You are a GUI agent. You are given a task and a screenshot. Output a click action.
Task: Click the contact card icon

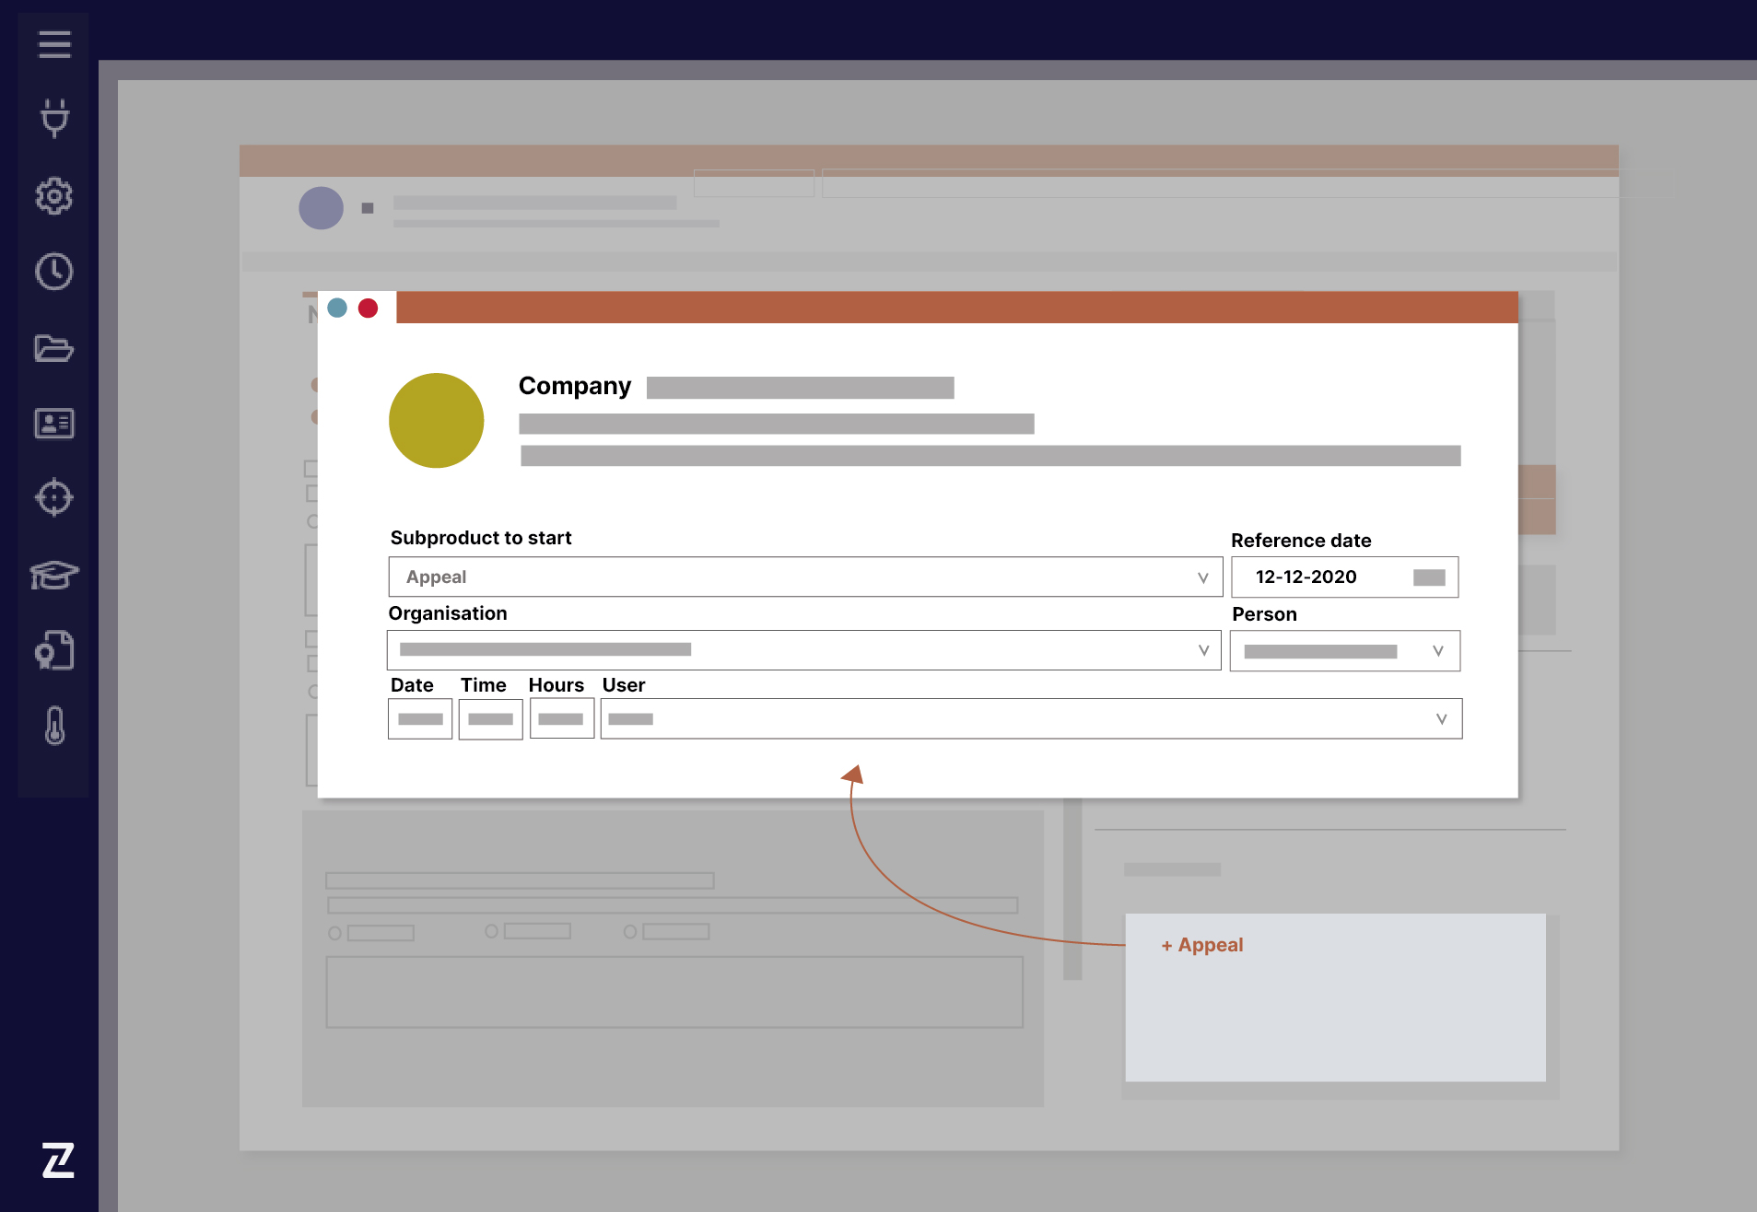tap(54, 424)
